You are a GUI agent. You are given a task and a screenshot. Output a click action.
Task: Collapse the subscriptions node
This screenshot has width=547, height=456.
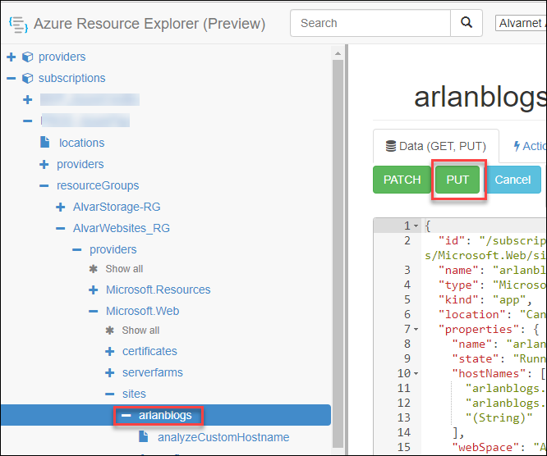11,78
